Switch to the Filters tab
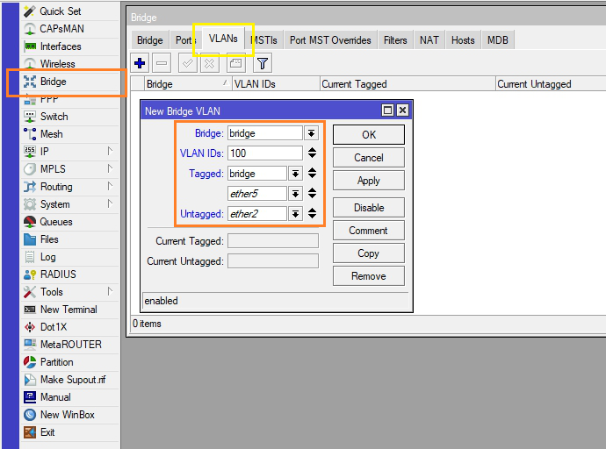 click(x=395, y=40)
